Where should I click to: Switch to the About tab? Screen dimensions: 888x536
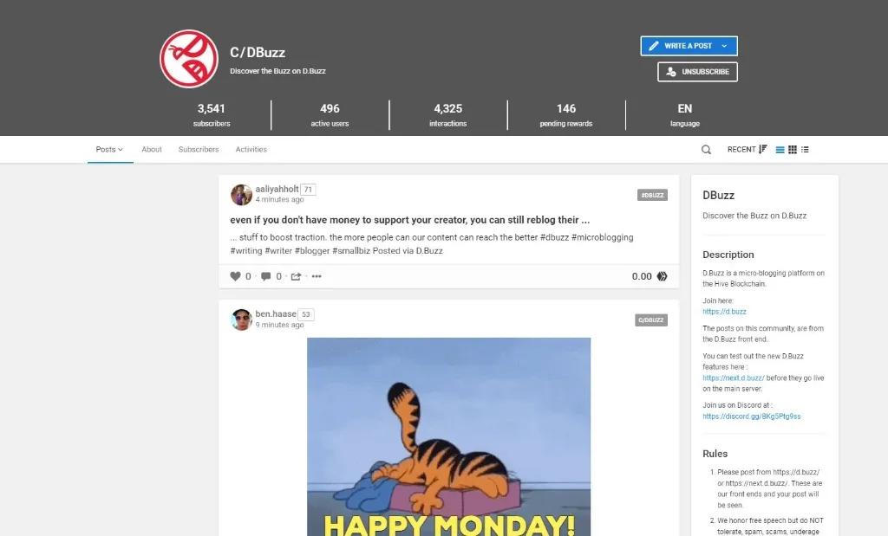pos(152,149)
